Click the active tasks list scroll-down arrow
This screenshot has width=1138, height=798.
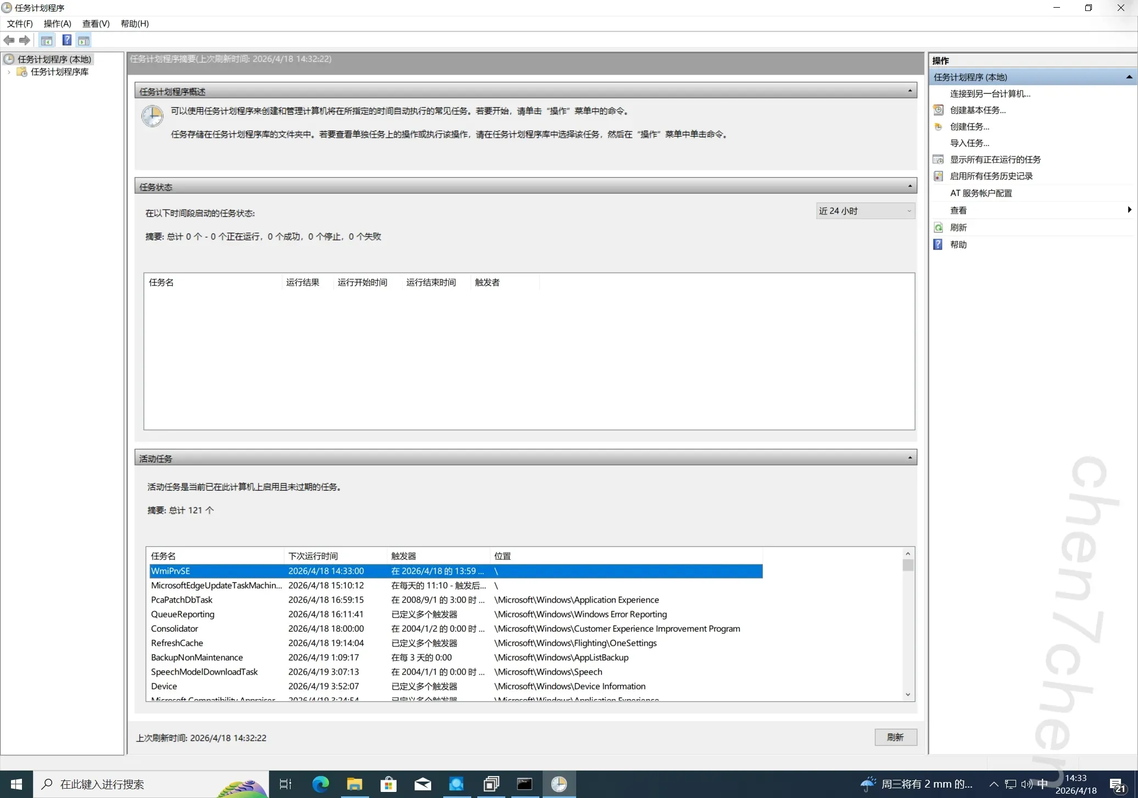[x=908, y=695]
